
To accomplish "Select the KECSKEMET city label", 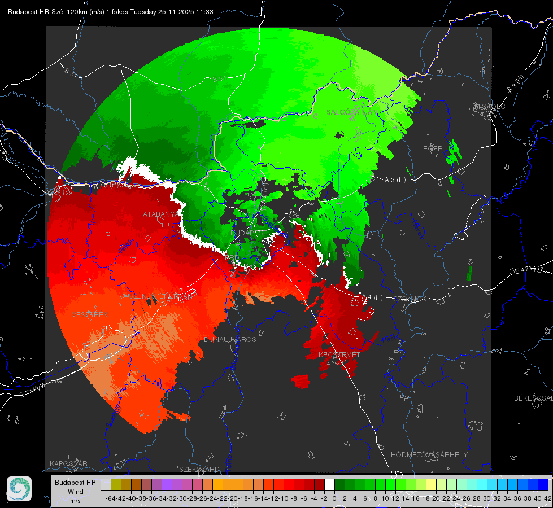I will 339,354.
